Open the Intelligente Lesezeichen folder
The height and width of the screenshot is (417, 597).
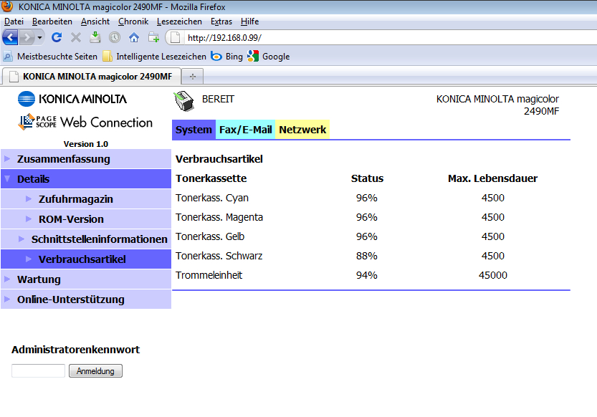coord(155,57)
